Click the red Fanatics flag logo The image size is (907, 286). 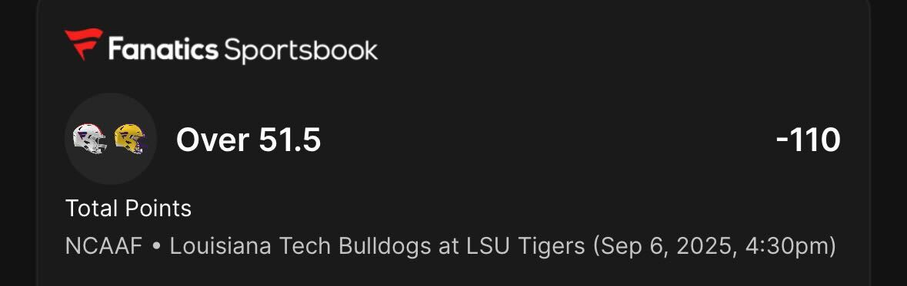(83, 44)
